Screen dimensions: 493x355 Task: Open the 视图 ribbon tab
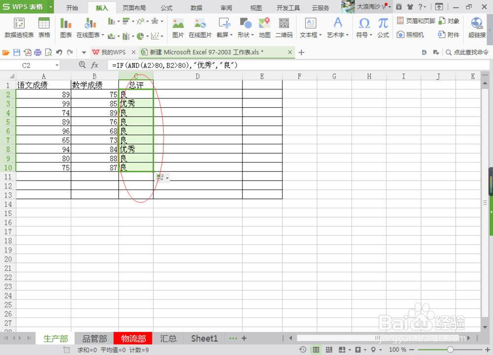coord(256,8)
